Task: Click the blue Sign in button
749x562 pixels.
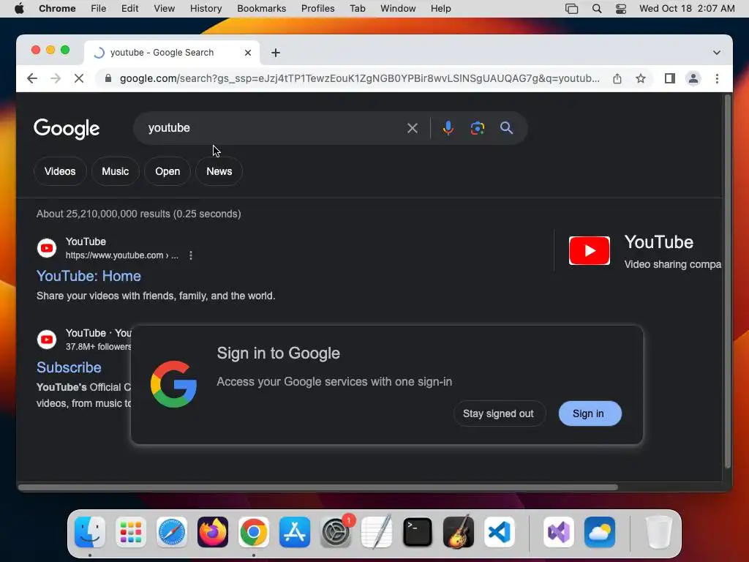Action: click(x=590, y=414)
